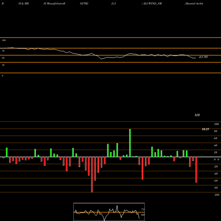Click the 'SI MunafaSutraR' header text
Viewport: 221px width, 221px height.
tap(54, 4)
